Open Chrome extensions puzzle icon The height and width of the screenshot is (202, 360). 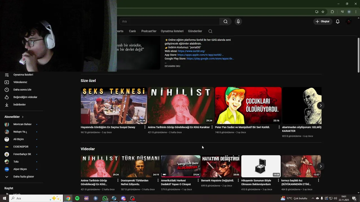pyautogui.click(x=332, y=12)
